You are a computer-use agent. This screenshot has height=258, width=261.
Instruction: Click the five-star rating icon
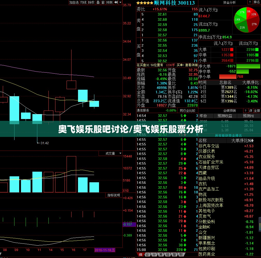coord(145,3)
